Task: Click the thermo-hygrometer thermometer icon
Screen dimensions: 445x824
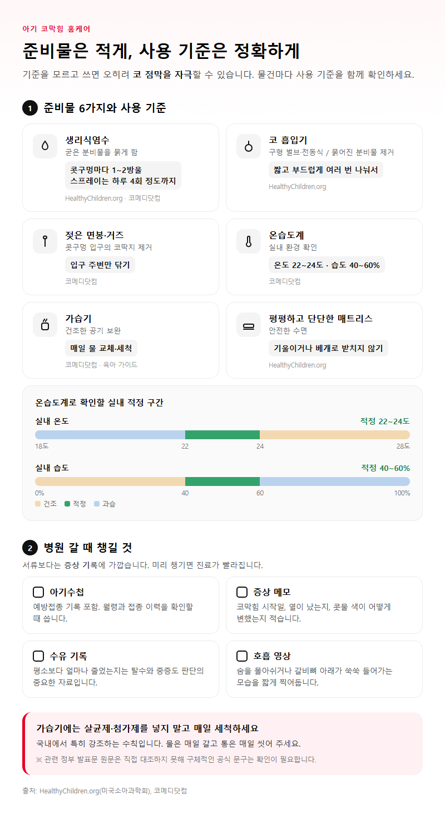Action: click(249, 241)
